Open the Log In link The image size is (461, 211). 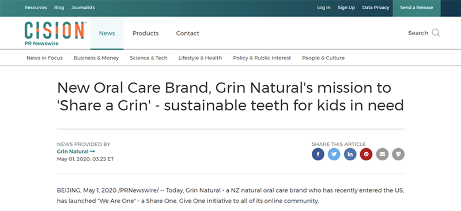(324, 8)
